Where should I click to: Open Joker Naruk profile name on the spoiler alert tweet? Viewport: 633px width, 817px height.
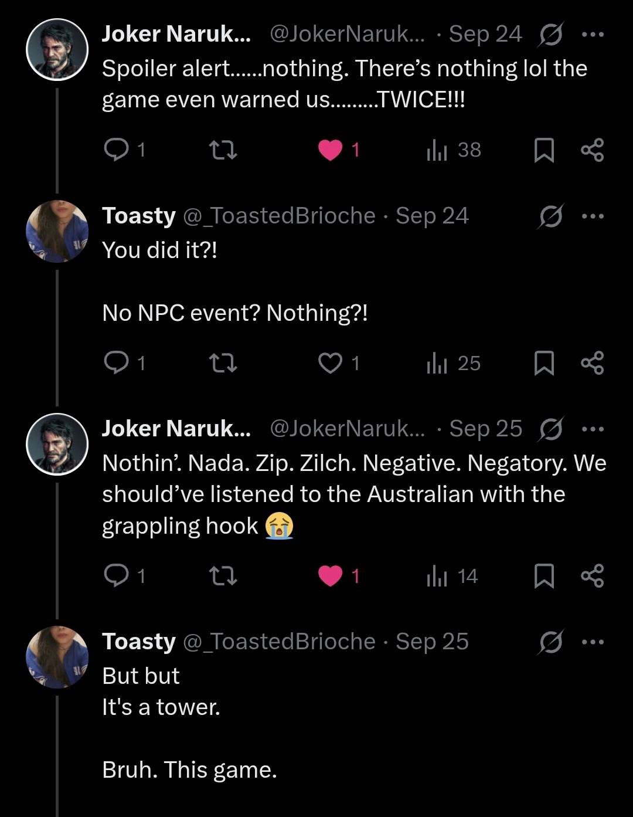point(176,34)
